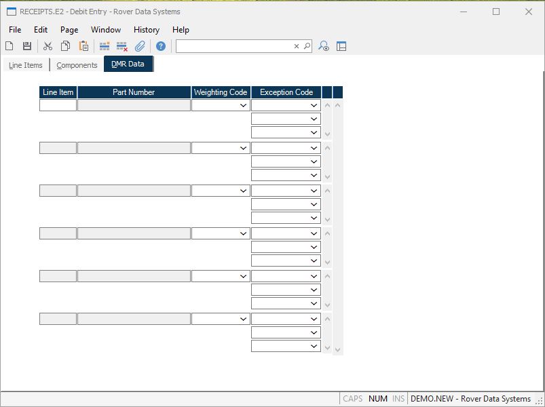Open the History menu
The image size is (545, 407).
(x=146, y=30)
